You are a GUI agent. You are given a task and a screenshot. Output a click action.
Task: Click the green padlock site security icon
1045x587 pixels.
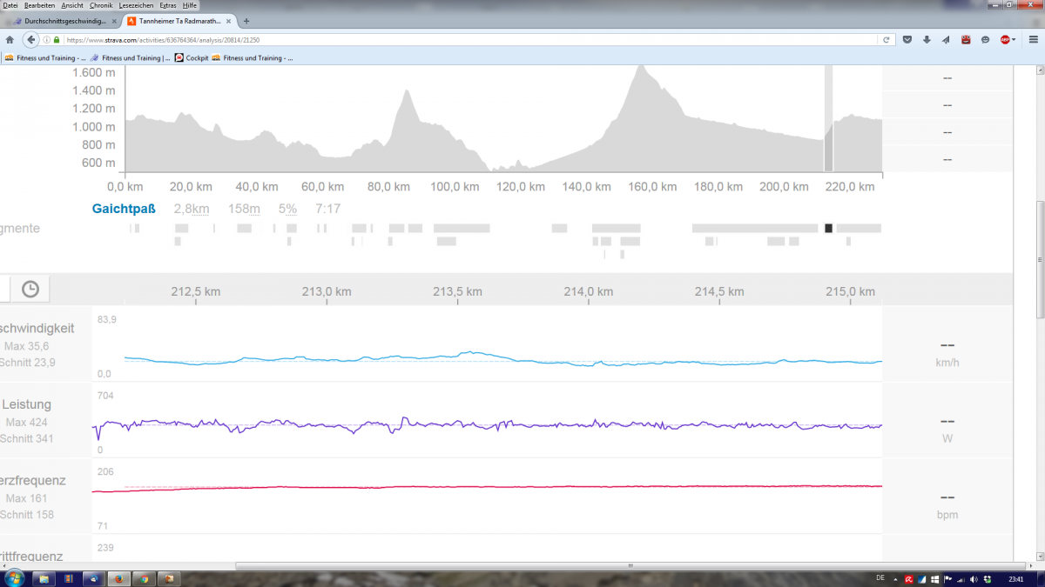[57, 40]
